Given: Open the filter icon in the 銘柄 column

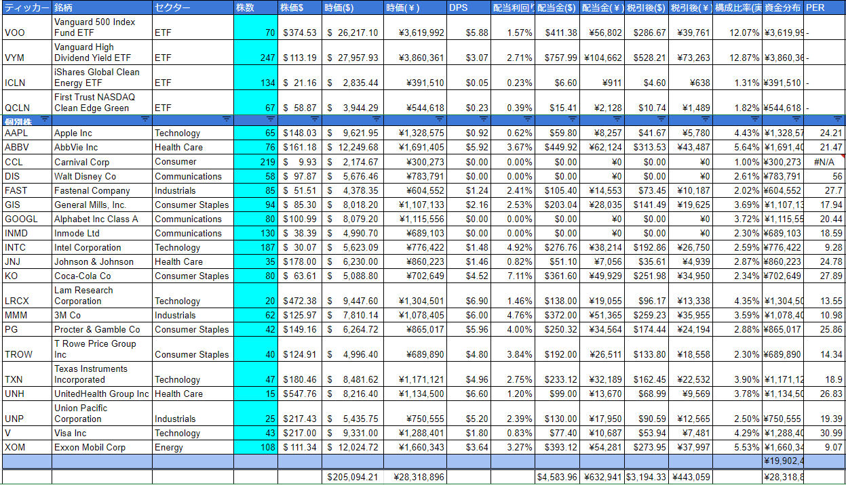Looking at the screenshot, I should tap(145, 119).
